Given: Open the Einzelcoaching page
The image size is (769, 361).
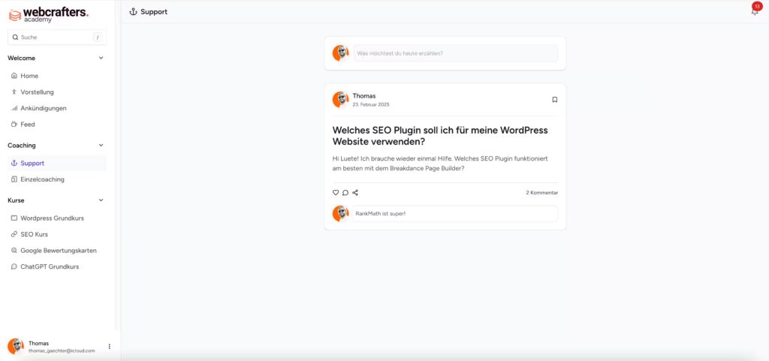Looking at the screenshot, I should 57,179.
